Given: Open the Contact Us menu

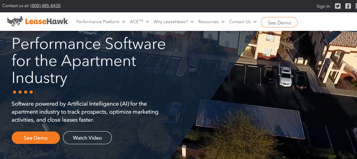Looking at the screenshot, I should (240, 22).
